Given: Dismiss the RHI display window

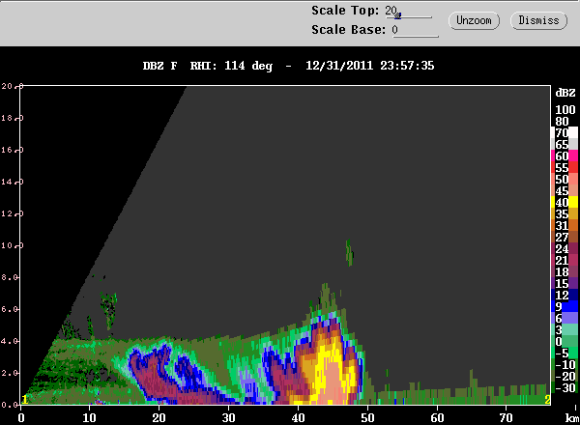Looking at the screenshot, I should click(x=538, y=20).
